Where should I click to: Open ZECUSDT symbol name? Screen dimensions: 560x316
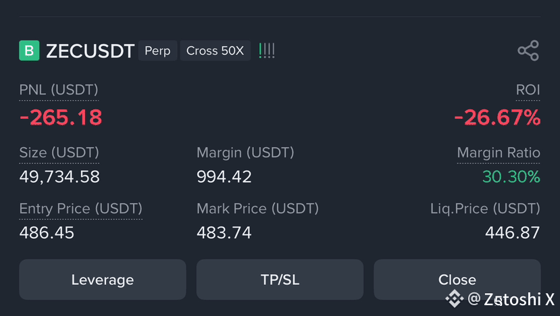pyautogui.click(x=91, y=51)
